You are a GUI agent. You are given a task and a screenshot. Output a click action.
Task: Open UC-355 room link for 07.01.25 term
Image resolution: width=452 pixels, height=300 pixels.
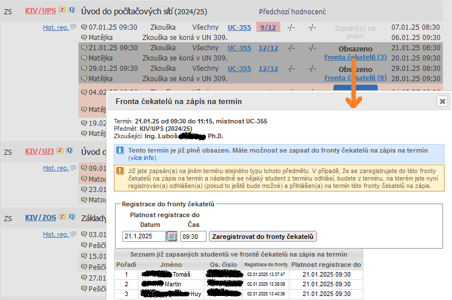[239, 27]
